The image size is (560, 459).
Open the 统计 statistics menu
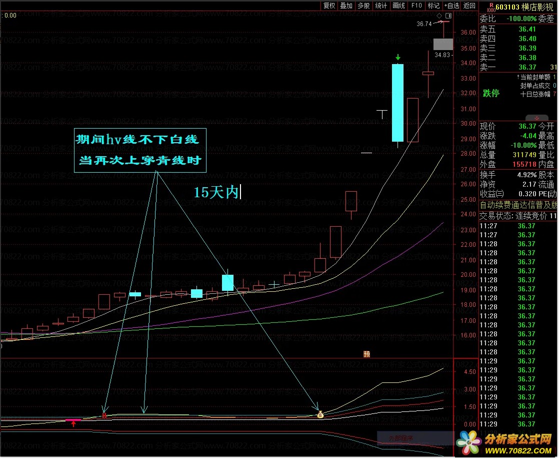coord(381,6)
